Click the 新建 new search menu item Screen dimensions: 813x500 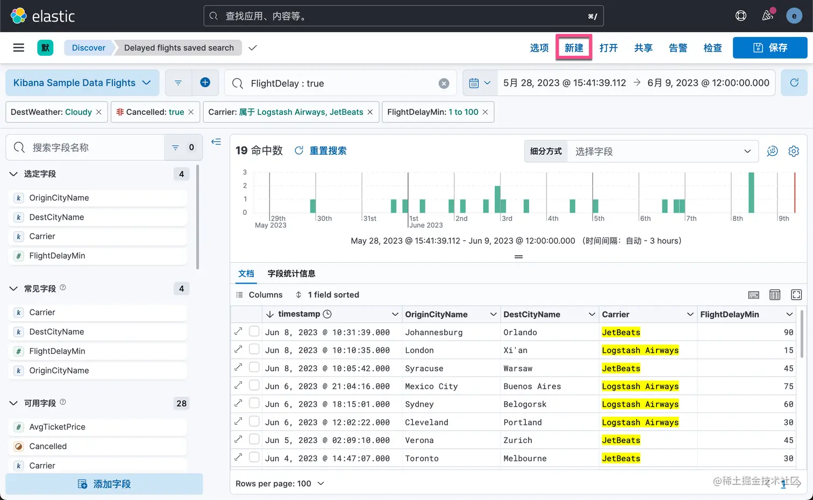coord(574,48)
